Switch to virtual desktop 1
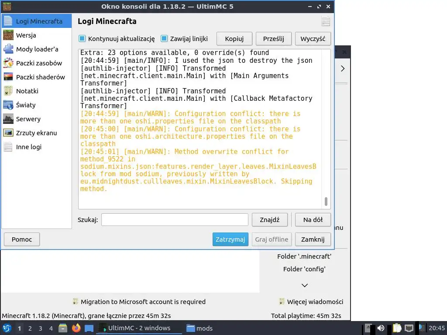Viewport: 447px width, 335px height. [x=19, y=328]
